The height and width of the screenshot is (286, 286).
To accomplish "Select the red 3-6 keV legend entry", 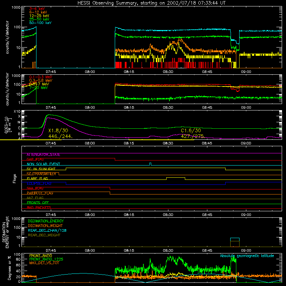I will (37, 9).
